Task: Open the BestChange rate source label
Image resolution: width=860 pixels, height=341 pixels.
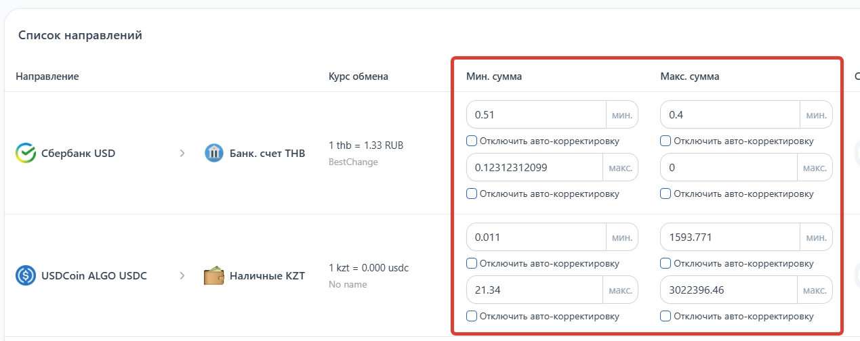Action: [x=353, y=162]
